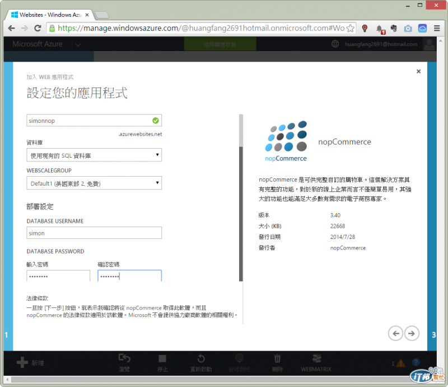Click the 瀏覽 browse icon

point(124,358)
